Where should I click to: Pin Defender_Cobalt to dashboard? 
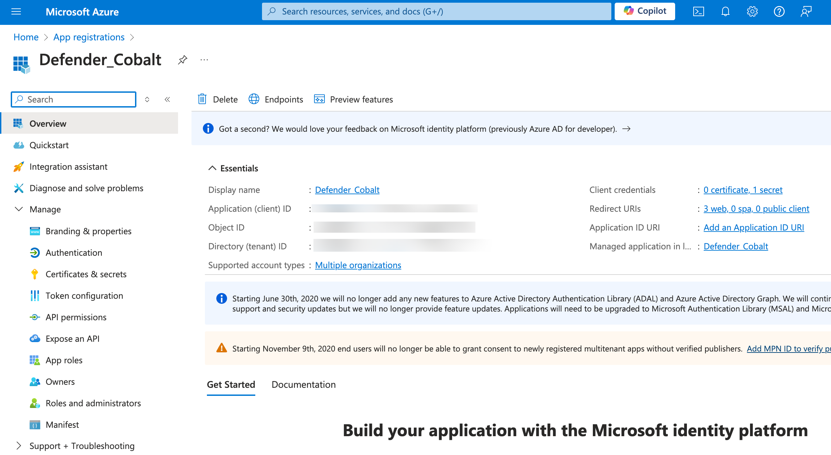click(x=182, y=59)
